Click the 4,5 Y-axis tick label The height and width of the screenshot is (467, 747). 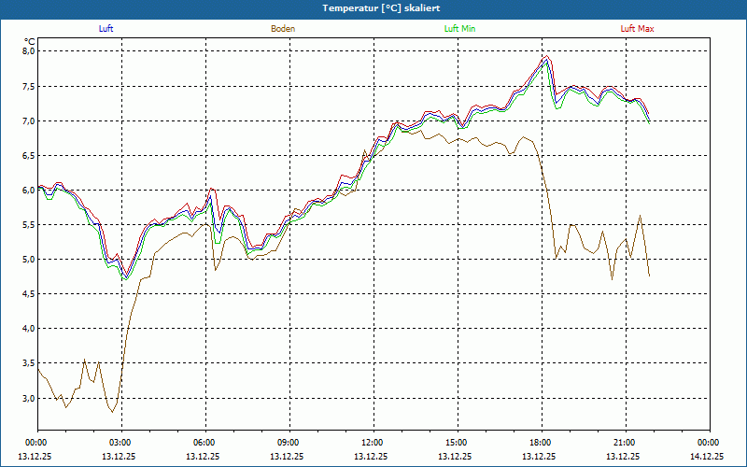28,293
